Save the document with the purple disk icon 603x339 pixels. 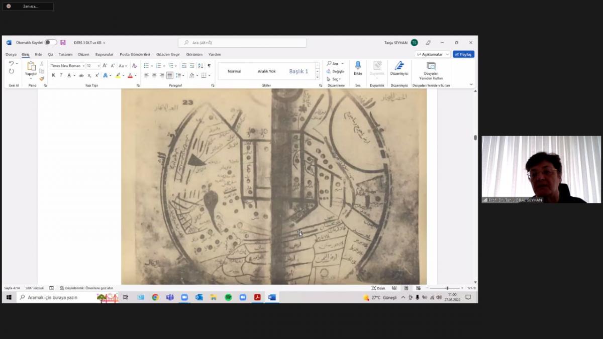(x=63, y=43)
